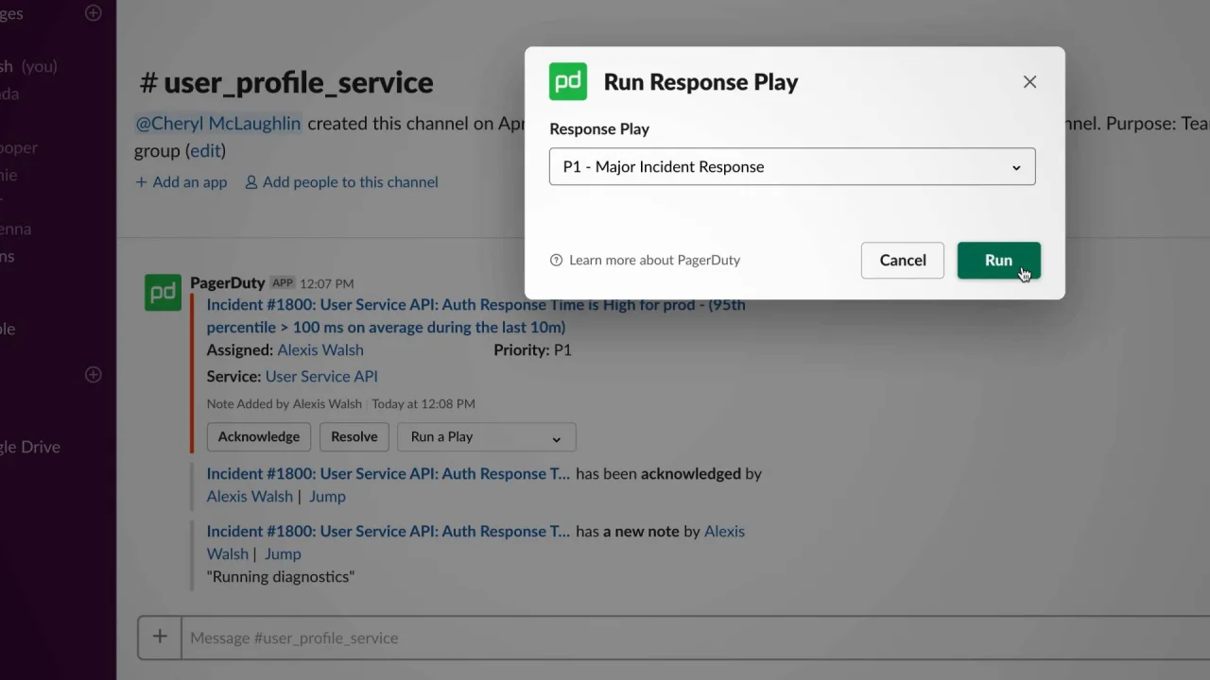Click Note Added by Alexis Walsh text
The height and width of the screenshot is (680, 1210).
click(x=285, y=403)
